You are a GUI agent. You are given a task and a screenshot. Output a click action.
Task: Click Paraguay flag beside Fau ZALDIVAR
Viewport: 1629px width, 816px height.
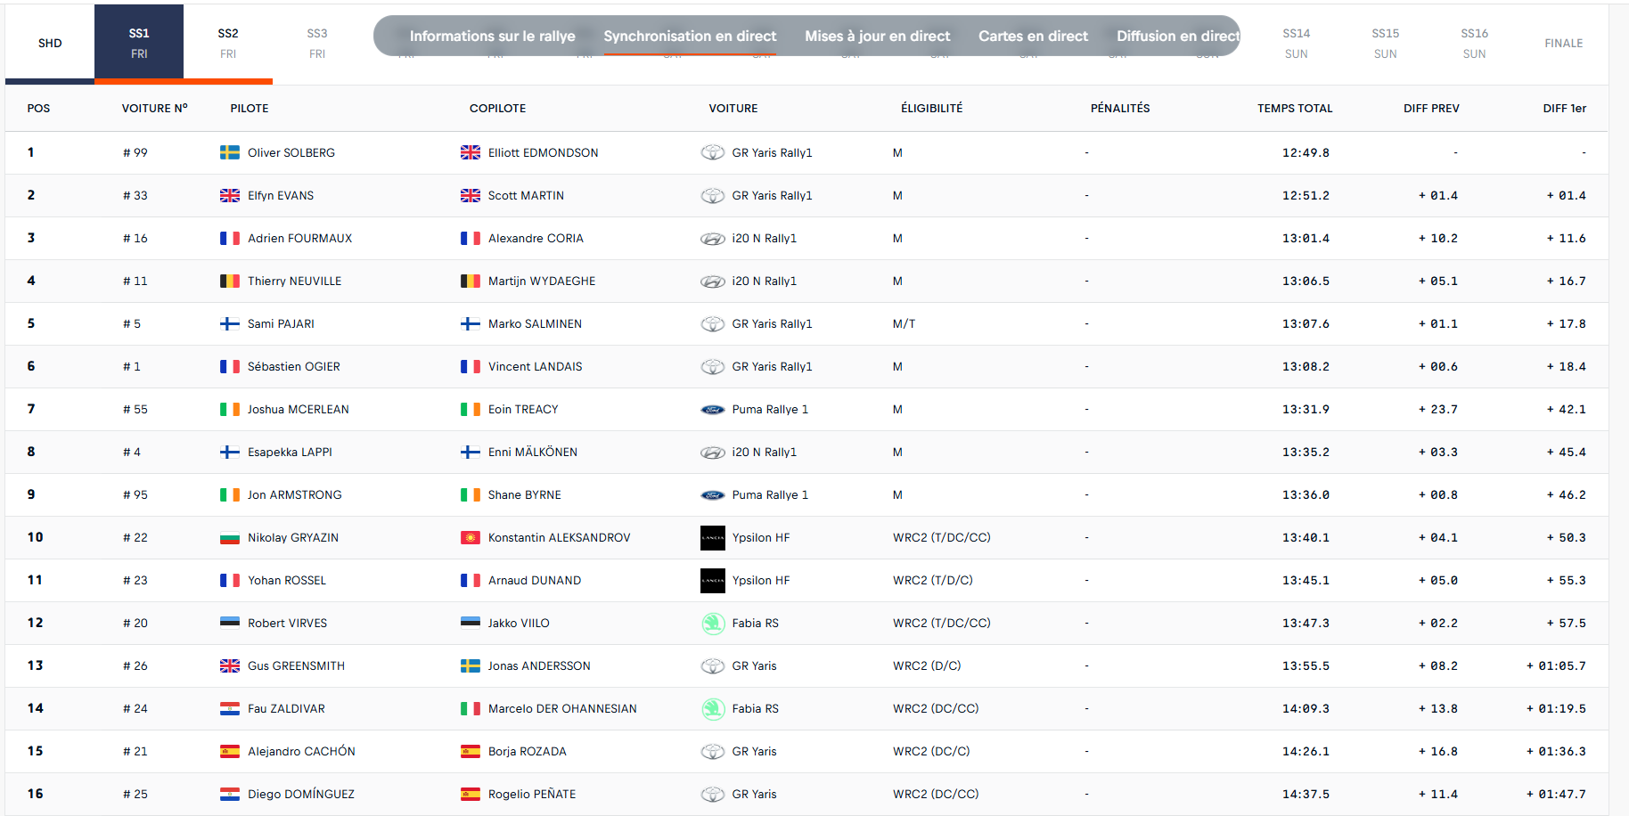[230, 708]
